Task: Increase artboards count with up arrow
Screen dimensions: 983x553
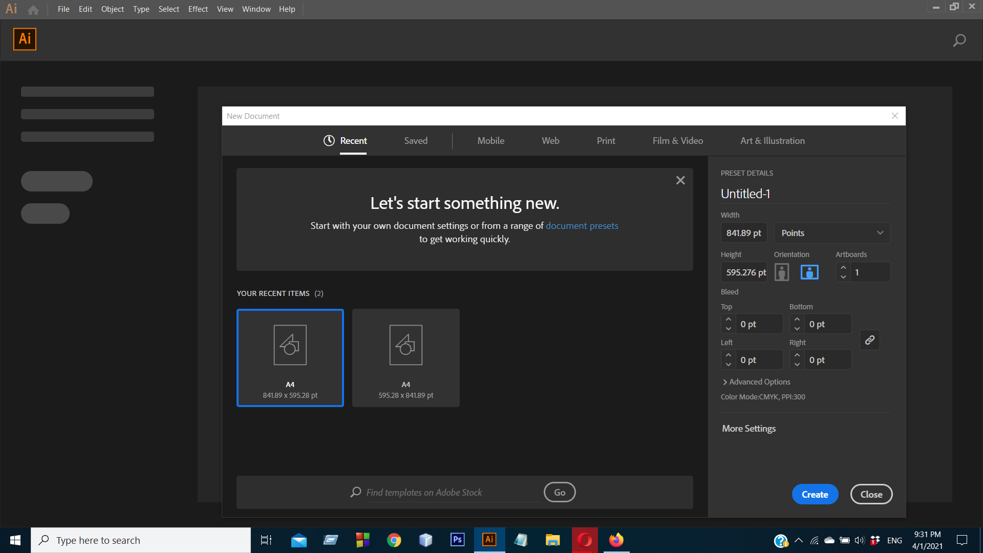Action: pos(843,267)
